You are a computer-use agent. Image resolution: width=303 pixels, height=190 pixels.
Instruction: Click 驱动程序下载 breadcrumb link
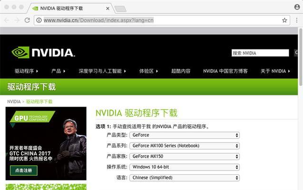pos(39,102)
